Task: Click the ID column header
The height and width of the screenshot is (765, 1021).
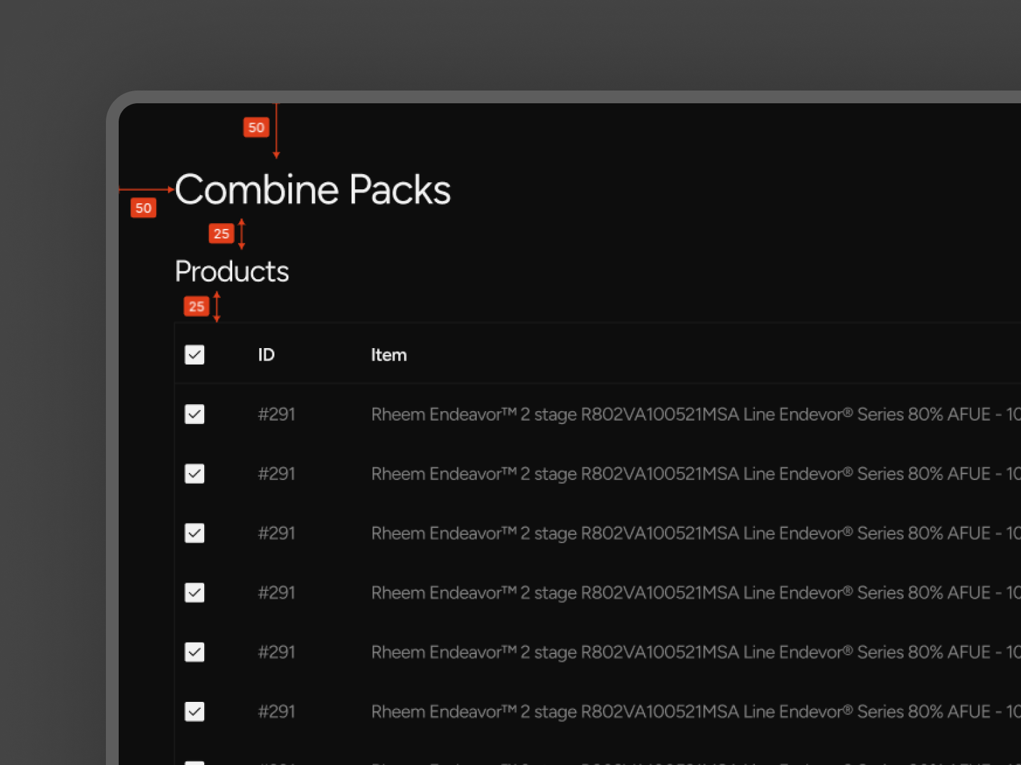Action: pyautogui.click(x=266, y=355)
